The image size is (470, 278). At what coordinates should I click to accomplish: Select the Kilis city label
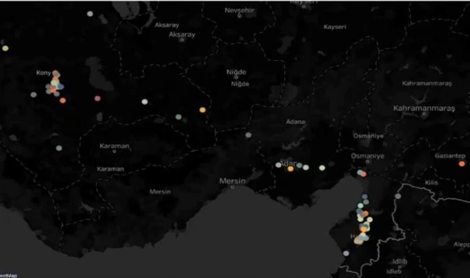point(430,183)
